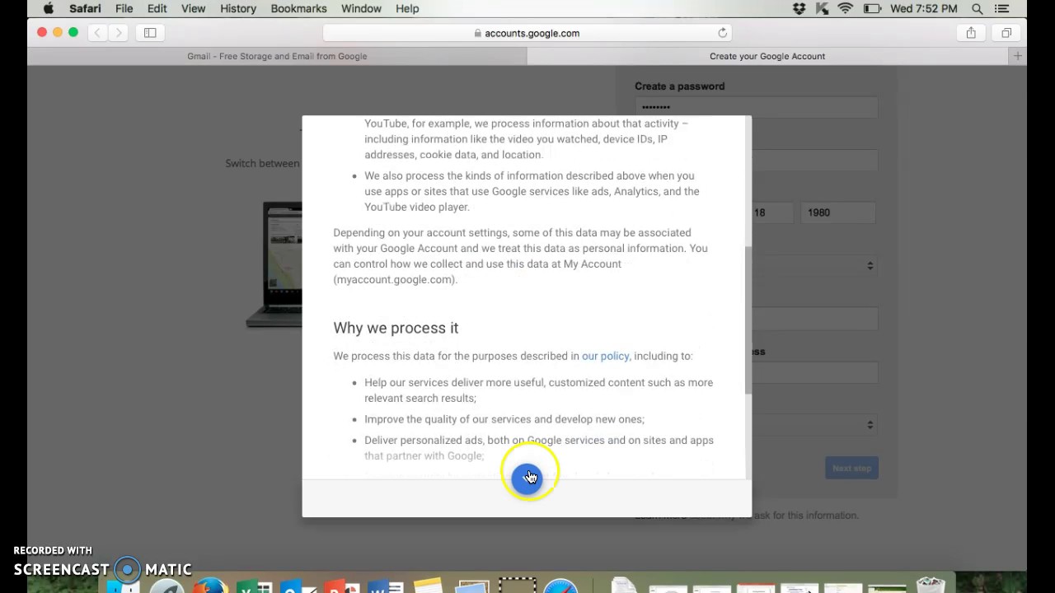Open Word from the Dock
This screenshot has height=593, width=1055.
[x=385, y=586]
